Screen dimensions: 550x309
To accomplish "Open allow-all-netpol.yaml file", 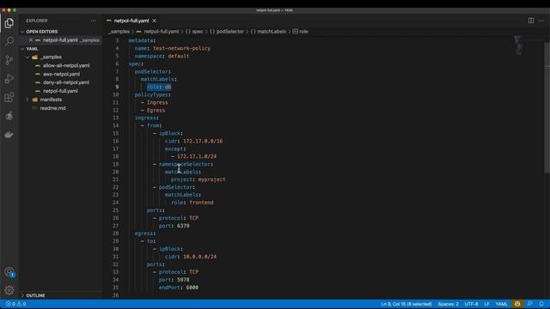I will [x=66, y=65].
